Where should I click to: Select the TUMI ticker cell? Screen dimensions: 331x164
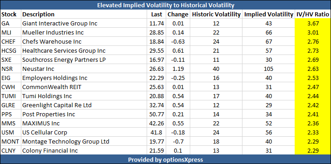[10, 96]
